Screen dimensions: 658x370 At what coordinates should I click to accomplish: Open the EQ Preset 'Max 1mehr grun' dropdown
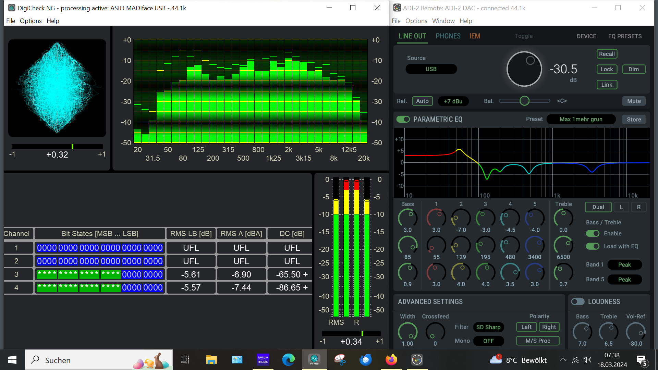pos(581,119)
